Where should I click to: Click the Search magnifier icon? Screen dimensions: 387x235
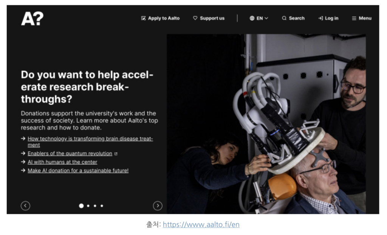(284, 18)
